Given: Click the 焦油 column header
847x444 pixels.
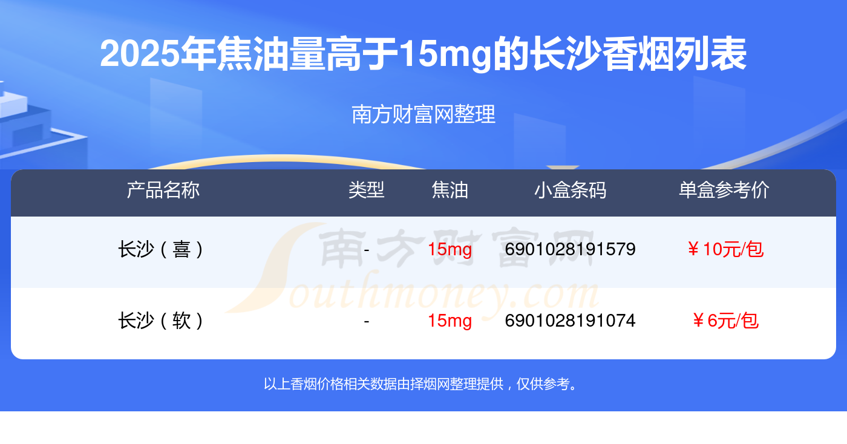Looking at the screenshot, I should [450, 190].
